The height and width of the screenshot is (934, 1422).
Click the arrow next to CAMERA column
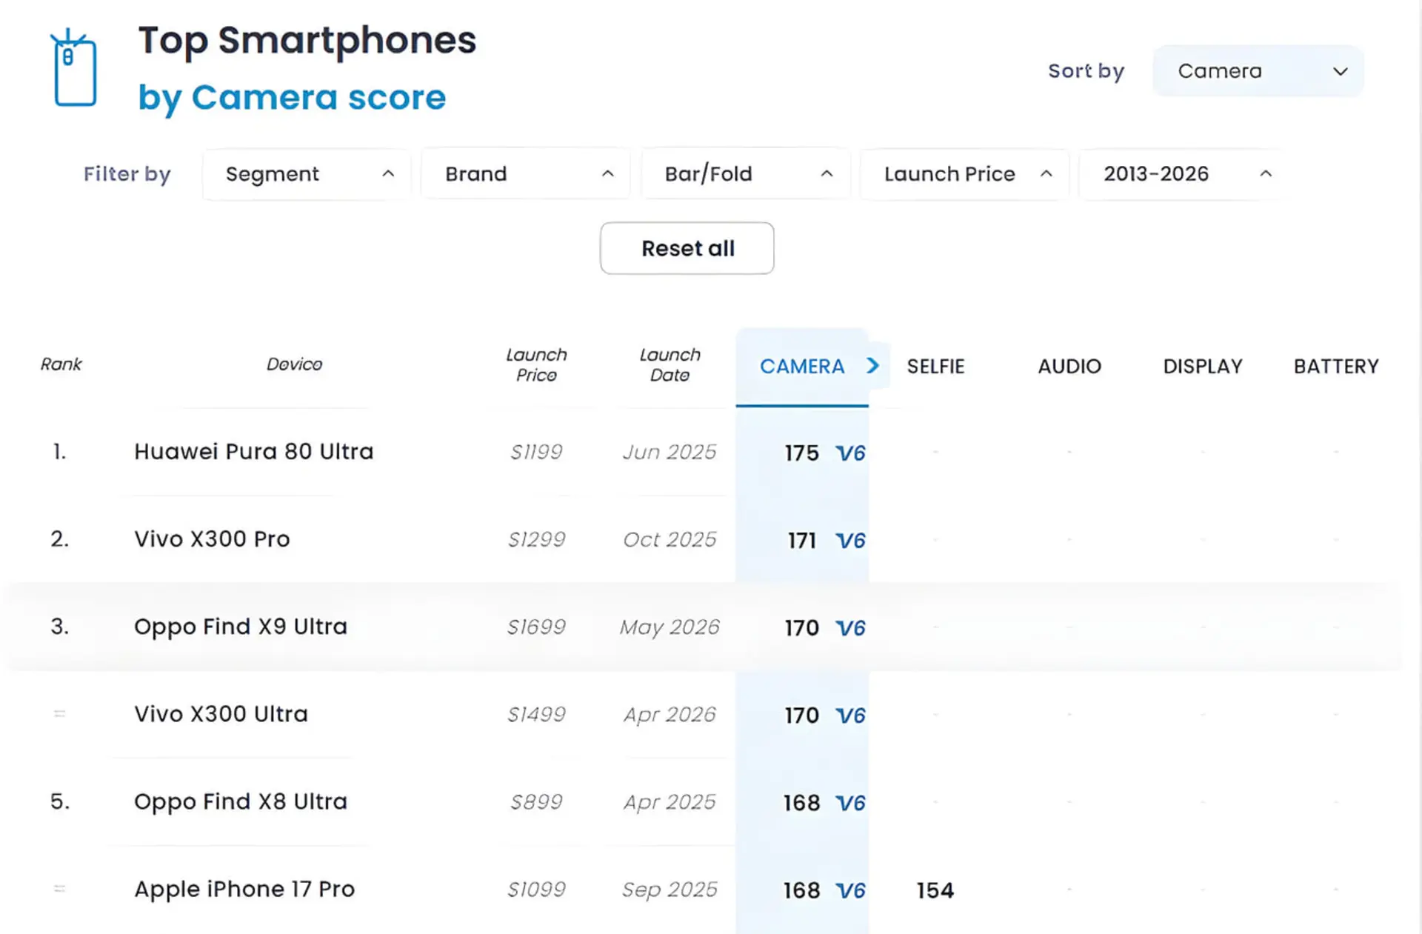pos(873,366)
